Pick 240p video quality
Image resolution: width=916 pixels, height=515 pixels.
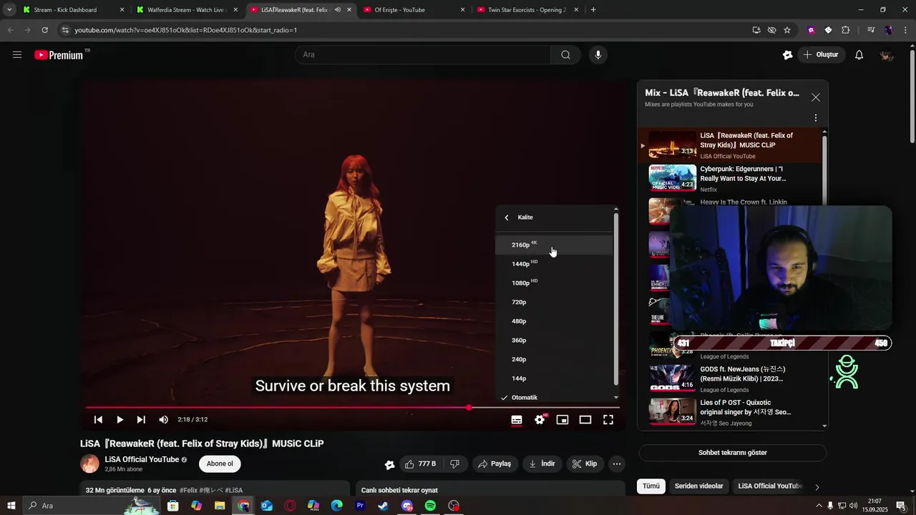pyautogui.click(x=554, y=360)
